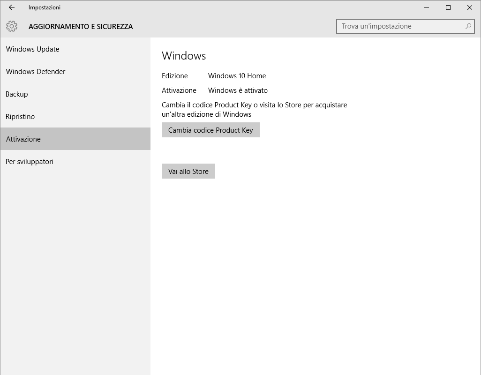Click AGGIORNAMENTO E SICUREZZA header title

81,27
